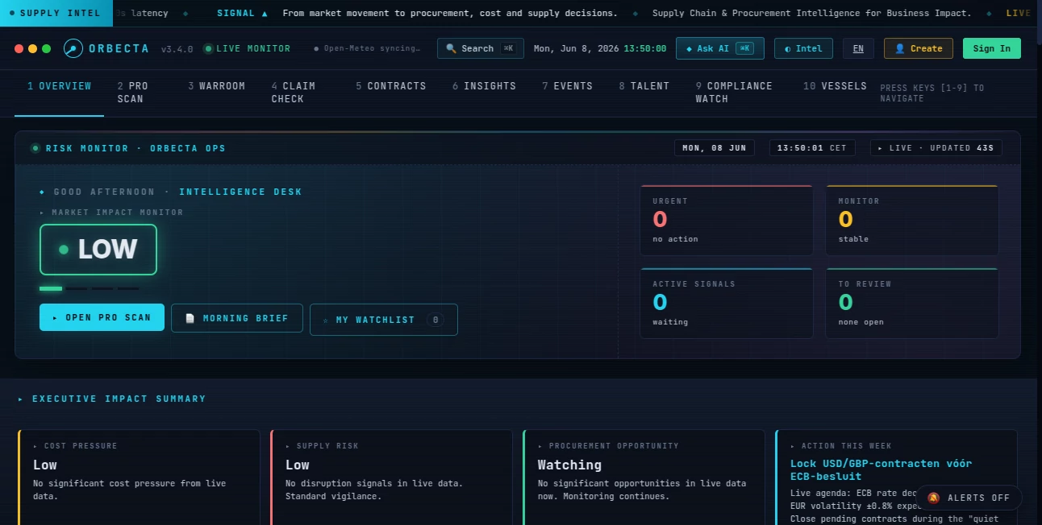1042x525 pixels.
Task: Toggle the Live Monitor indicator
Action: tap(247, 48)
